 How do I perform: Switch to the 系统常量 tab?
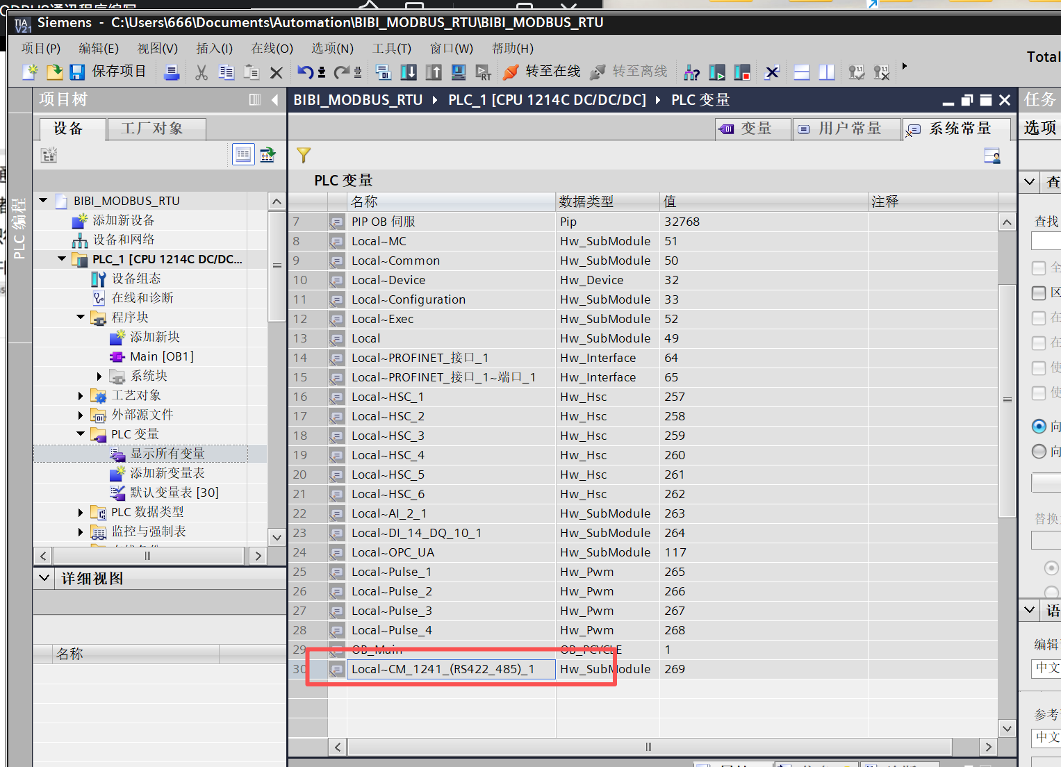click(x=957, y=129)
